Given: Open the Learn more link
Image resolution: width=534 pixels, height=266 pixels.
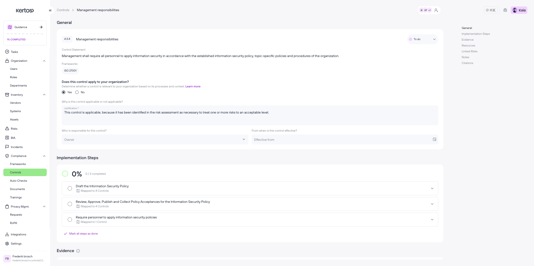Looking at the screenshot, I should (193, 87).
